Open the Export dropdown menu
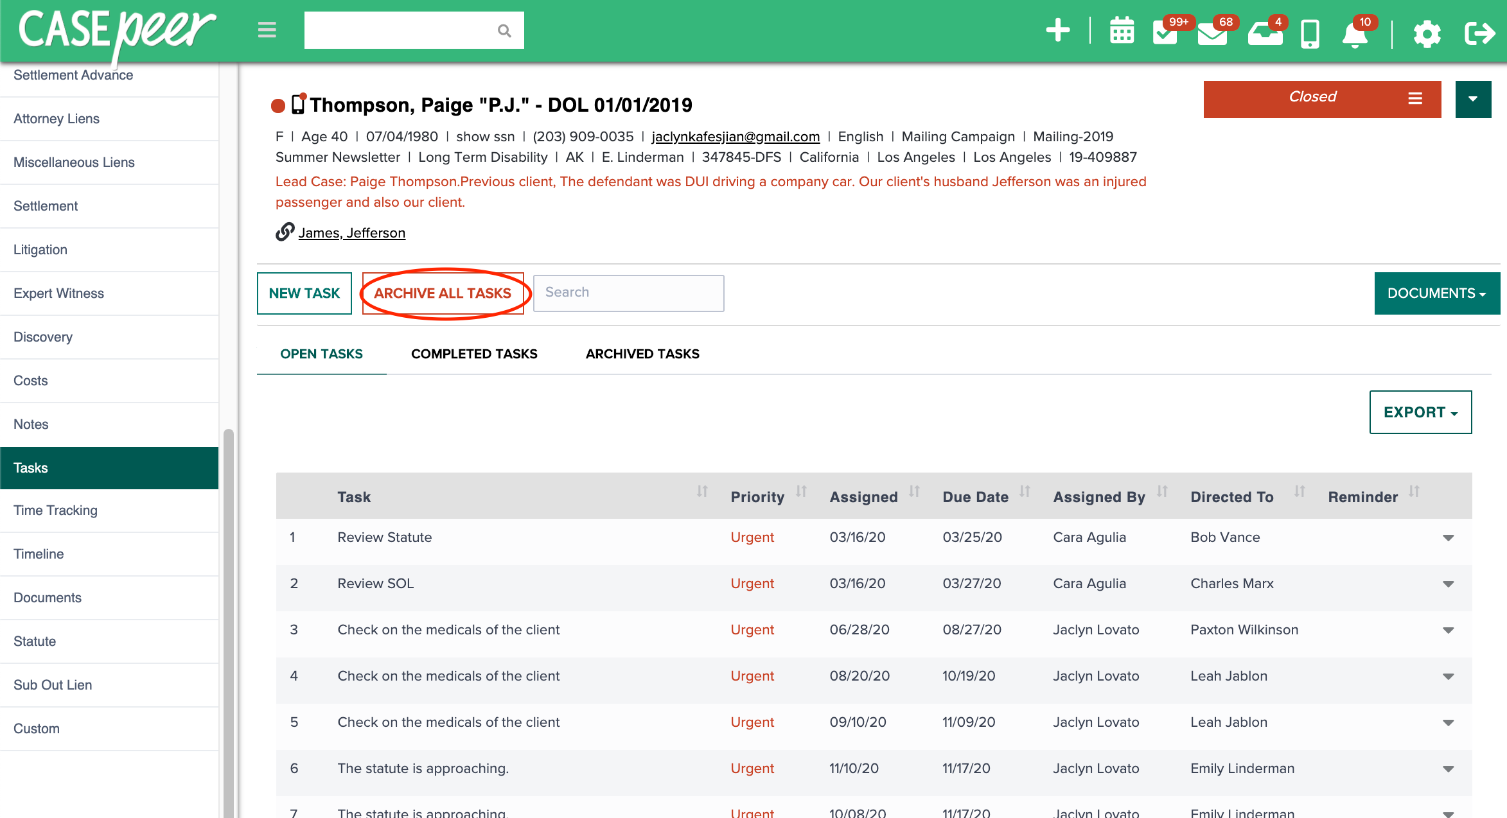The height and width of the screenshot is (818, 1507). point(1420,412)
